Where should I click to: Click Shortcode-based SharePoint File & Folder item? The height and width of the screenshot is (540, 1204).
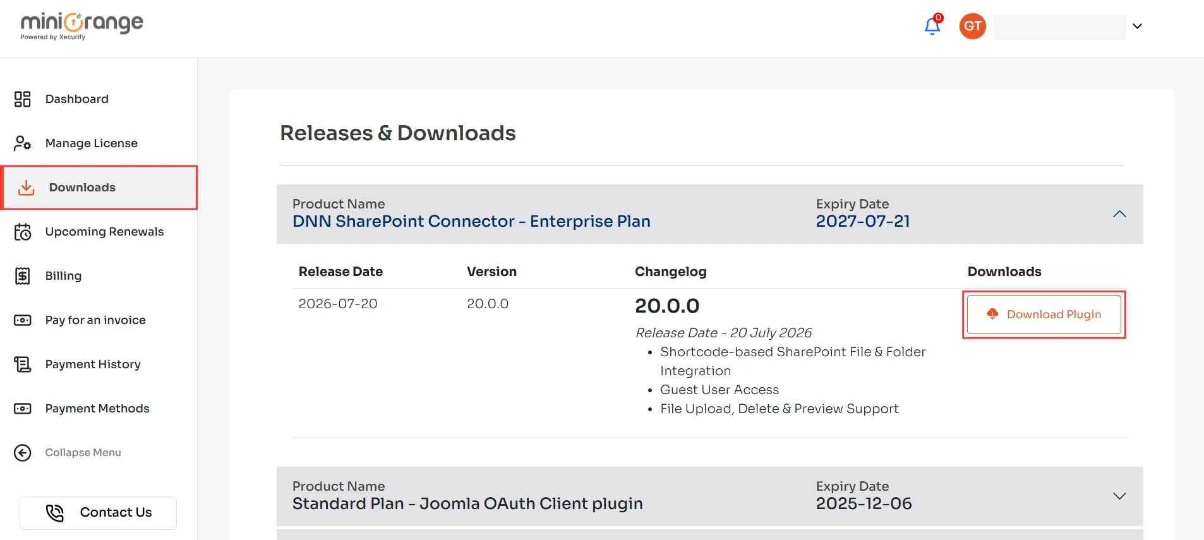pos(793,361)
